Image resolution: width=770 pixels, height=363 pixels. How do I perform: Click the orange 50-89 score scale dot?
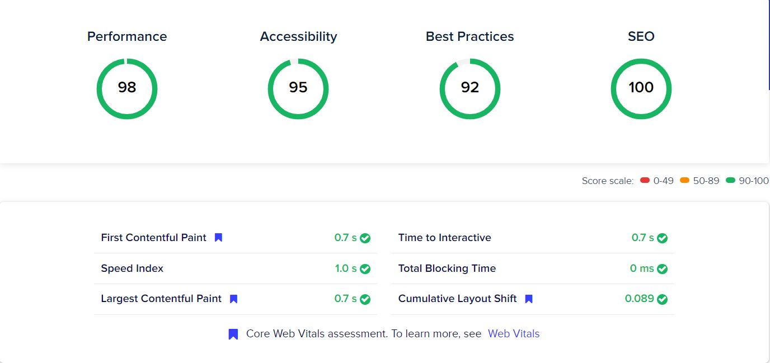click(x=684, y=181)
